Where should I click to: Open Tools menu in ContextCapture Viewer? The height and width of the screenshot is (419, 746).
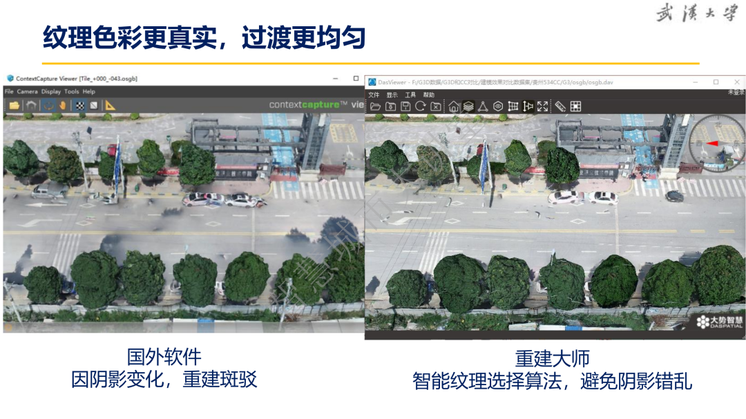click(71, 91)
